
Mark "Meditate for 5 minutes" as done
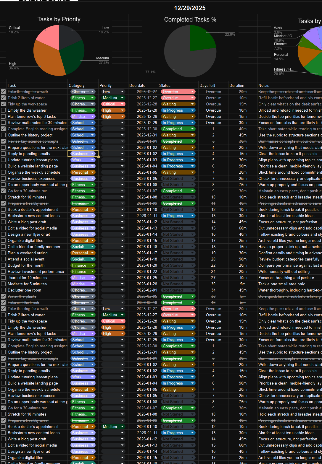point(3,284)
